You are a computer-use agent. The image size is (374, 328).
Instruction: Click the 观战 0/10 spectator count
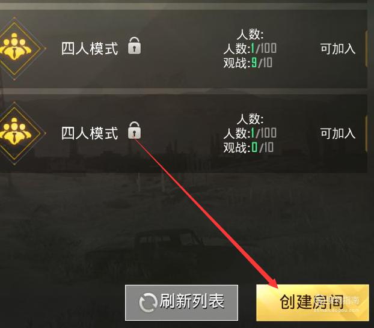[x=248, y=147]
